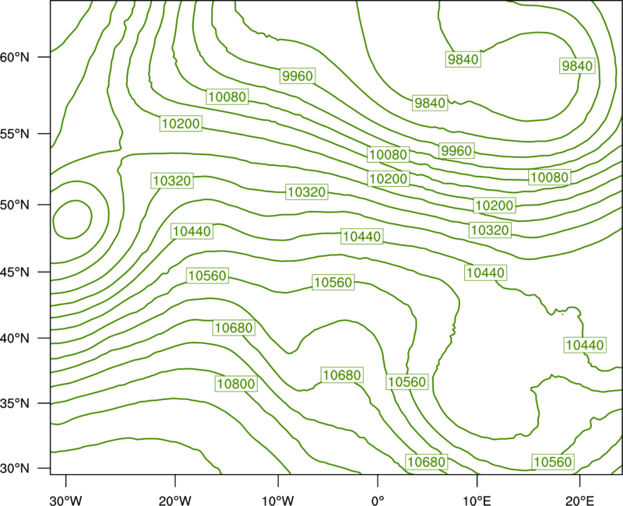This screenshot has height=506, width=623.
Task: Click the 60°N latitude axis label
Action: click(15, 57)
